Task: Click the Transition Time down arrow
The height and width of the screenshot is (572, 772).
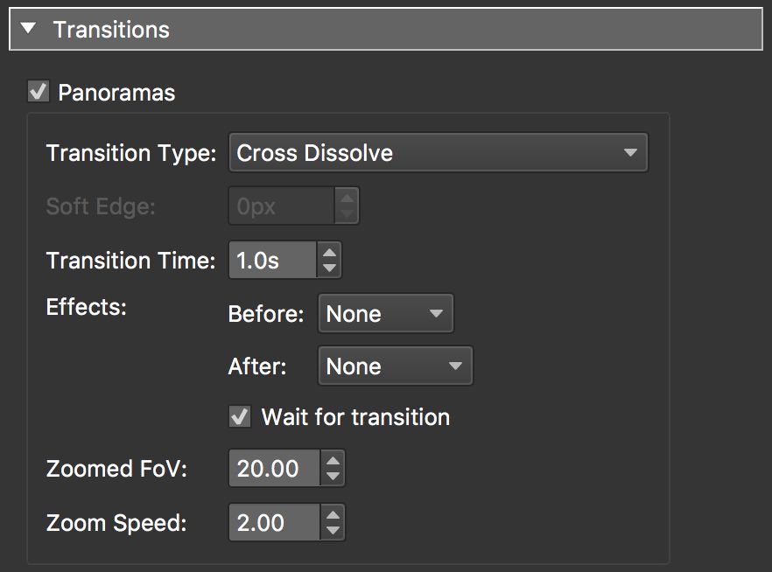Action: coord(330,266)
